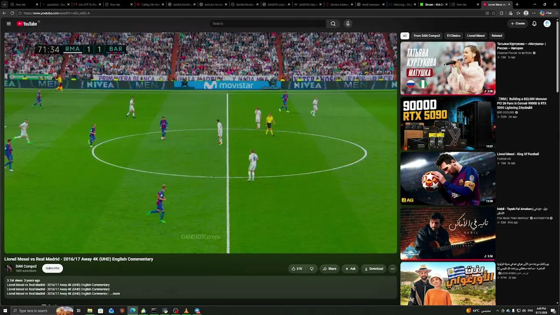Screen dimensions: 560x315
Task: Select the Related chip
Action: pyautogui.click(x=497, y=36)
